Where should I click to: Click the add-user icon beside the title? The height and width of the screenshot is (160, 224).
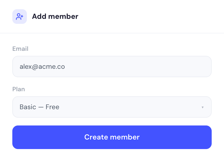point(20,17)
